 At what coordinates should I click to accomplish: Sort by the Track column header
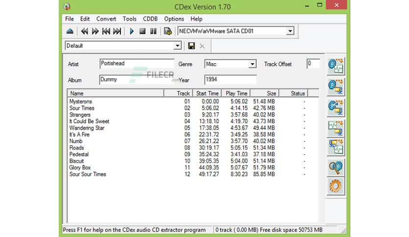[x=179, y=93]
